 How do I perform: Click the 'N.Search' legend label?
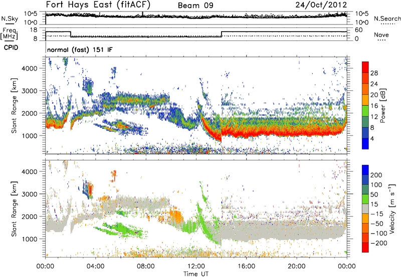coord(387,18)
